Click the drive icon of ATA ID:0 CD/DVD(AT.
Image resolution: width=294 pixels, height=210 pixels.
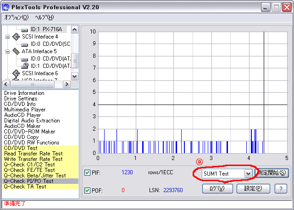tap(24, 60)
